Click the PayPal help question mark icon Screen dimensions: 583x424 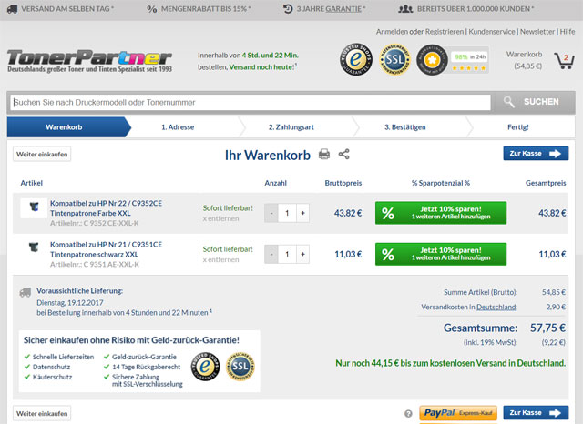(408, 413)
